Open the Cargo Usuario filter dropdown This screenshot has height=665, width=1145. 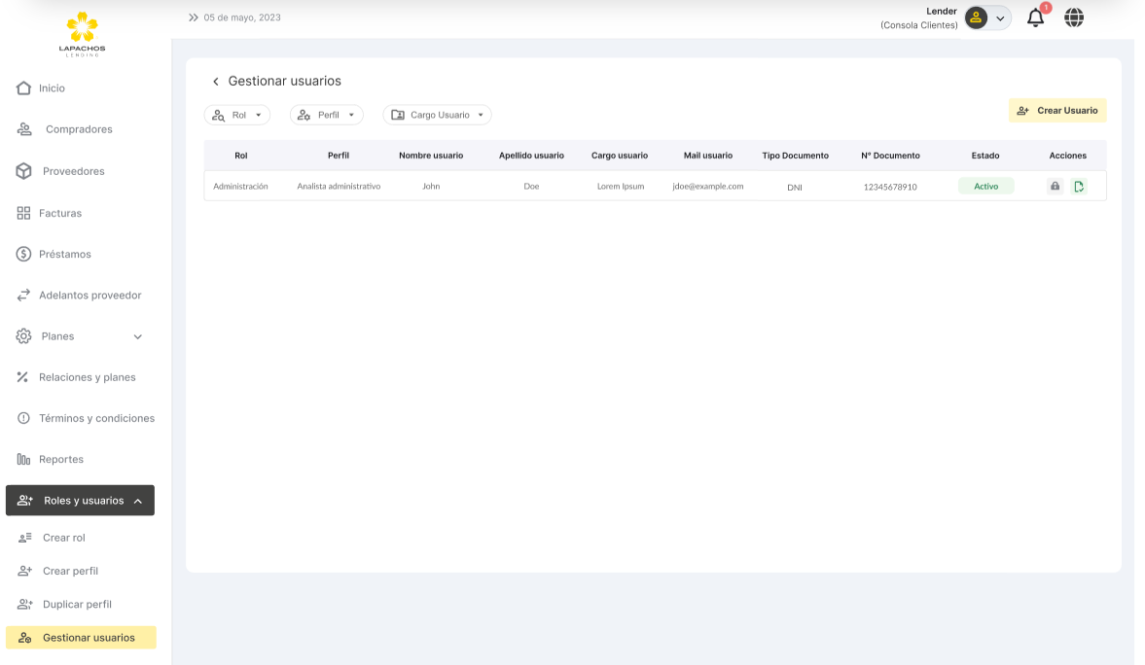(437, 115)
